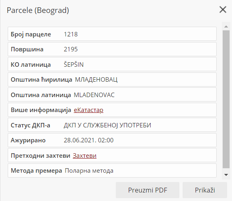
Task: Select the Општина латиница row
Action: pos(112,95)
